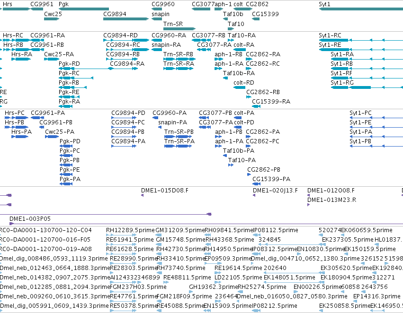Select the Syt1-PE protein label
Image resolution: width=403 pixels, height=313 pixels.
[360, 122]
